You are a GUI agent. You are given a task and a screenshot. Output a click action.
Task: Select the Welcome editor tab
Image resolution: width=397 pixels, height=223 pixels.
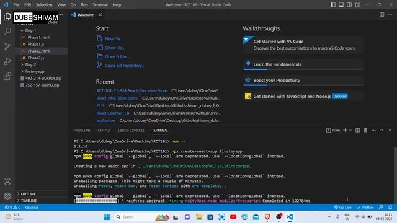86,15
